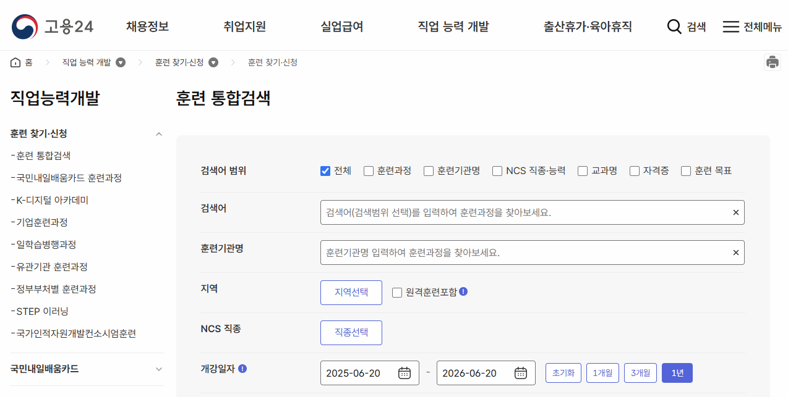This screenshot has width=788, height=397.
Task: Expand the 국민내일배움카드 sidebar section
Action: click(x=159, y=369)
